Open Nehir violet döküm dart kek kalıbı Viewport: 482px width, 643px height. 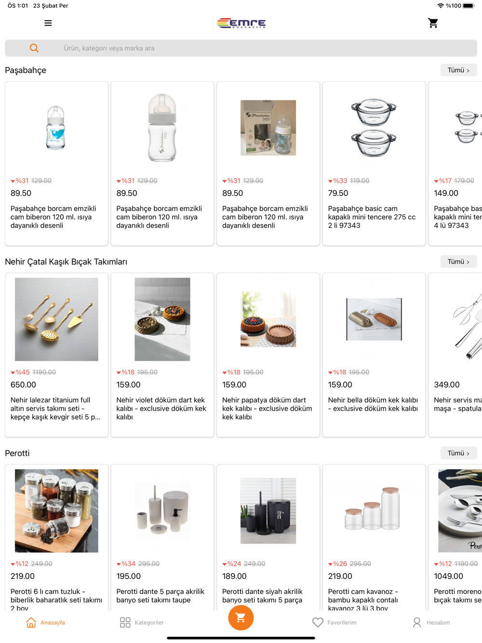[162, 355]
